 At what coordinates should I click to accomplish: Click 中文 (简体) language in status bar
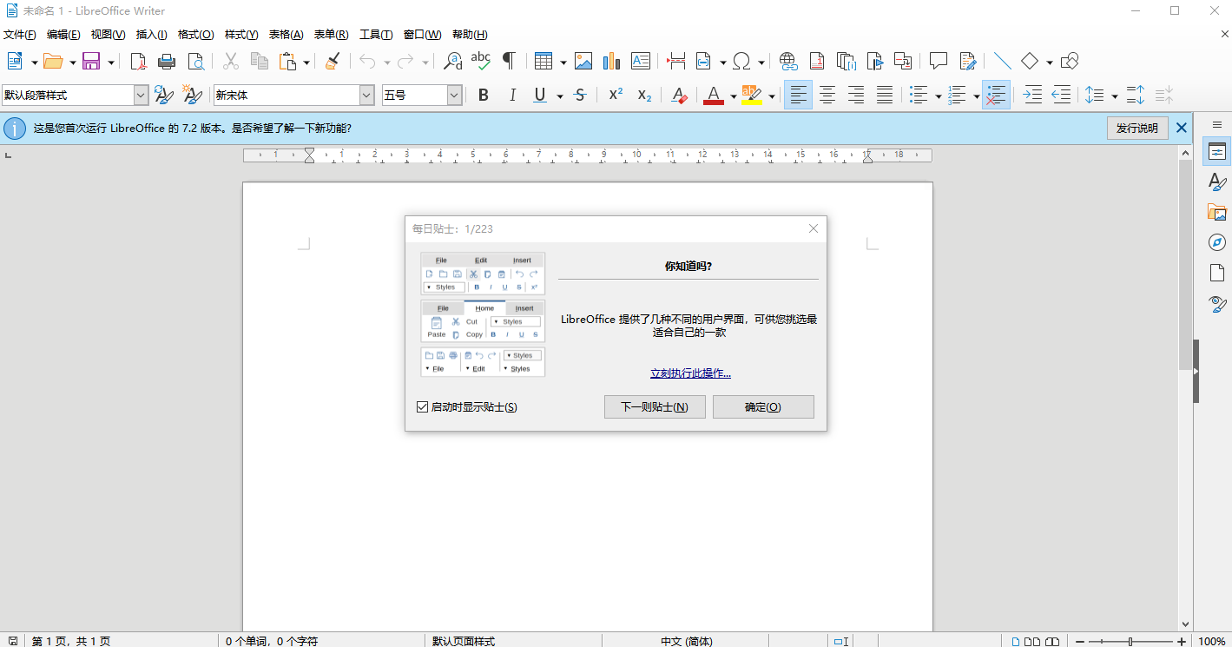686,641
